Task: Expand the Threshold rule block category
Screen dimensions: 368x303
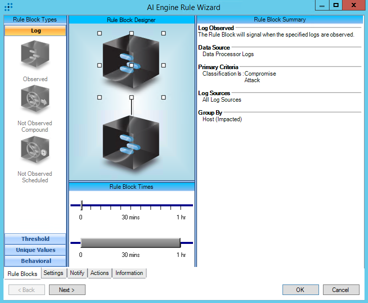Action: tap(35, 239)
